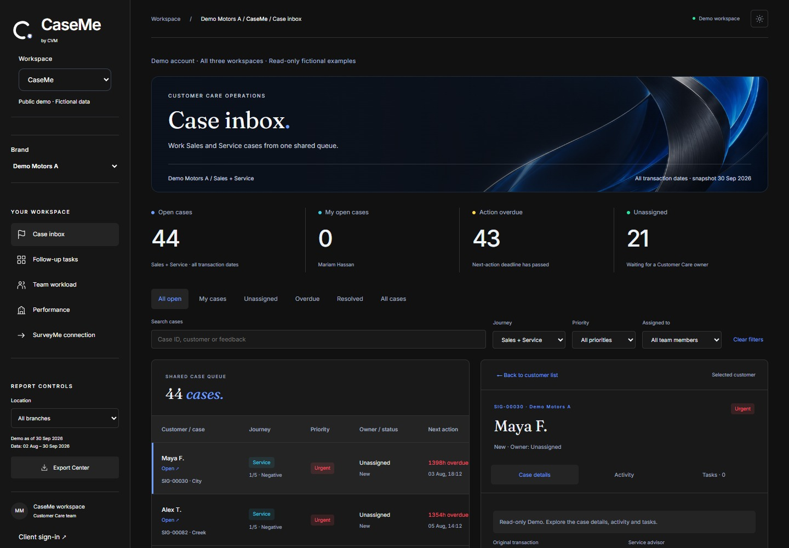
Task: Click Urgent badge in customer detail panel
Action: [x=742, y=409]
